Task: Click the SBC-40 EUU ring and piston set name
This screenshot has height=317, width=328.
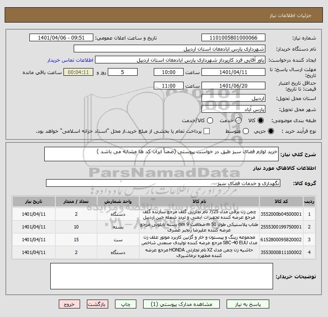Action: click(x=199, y=240)
